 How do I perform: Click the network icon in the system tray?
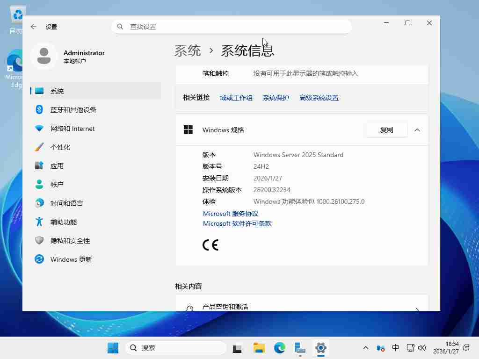[410, 348]
